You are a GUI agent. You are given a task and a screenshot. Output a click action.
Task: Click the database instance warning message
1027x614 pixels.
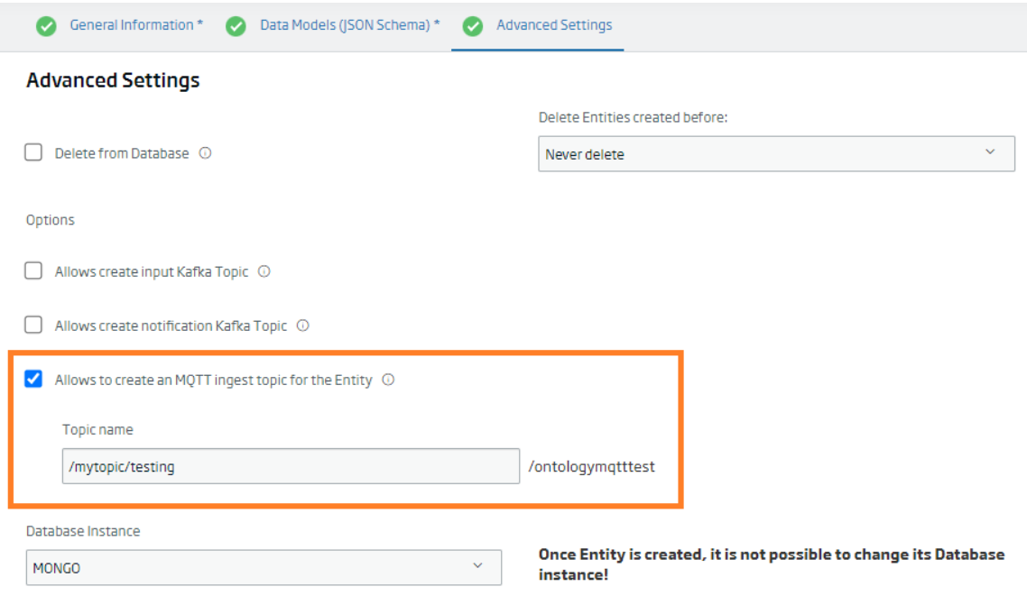[772, 564]
